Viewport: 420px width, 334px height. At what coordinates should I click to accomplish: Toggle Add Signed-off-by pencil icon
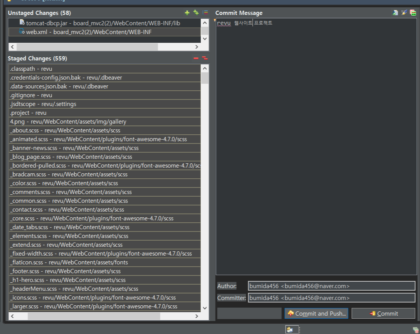pyautogui.click(x=404, y=13)
